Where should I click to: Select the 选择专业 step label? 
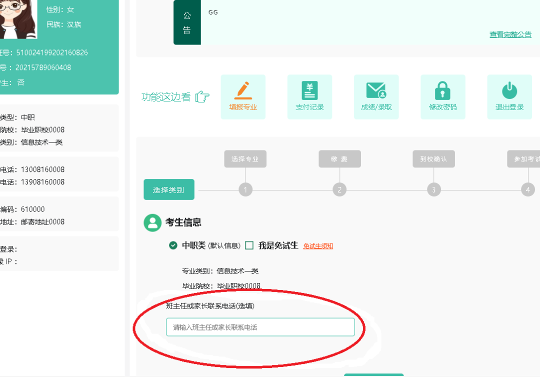tap(245, 159)
